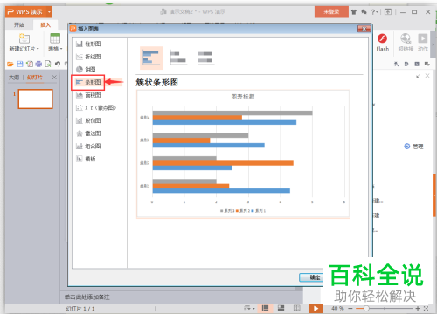Click the skin shirt icon in title bar

click(x=354, y=12)
